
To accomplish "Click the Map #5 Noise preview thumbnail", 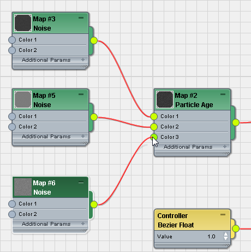I will coord(23,99).
